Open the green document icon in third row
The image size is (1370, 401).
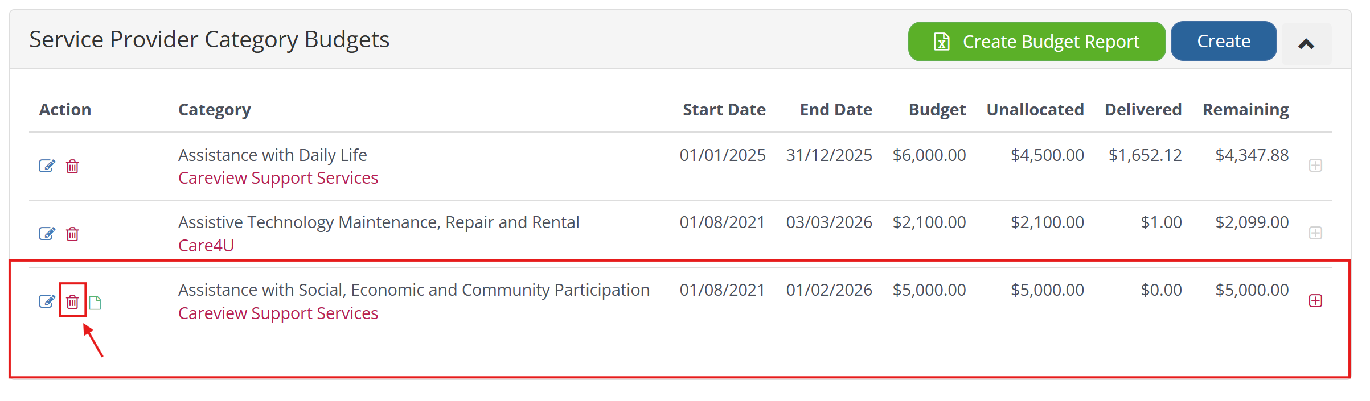coord(95,303)
